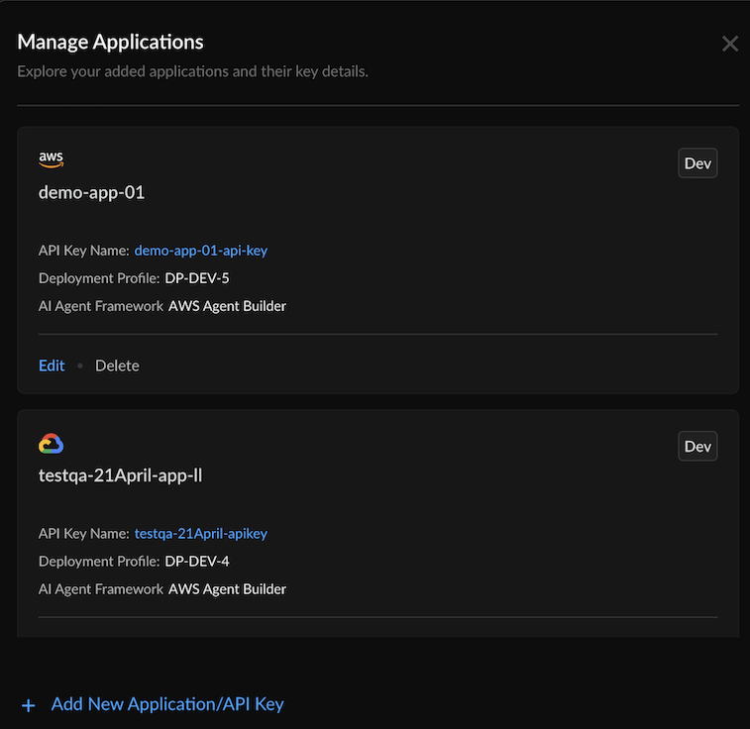Image resolution: width=750 pixels, height=729 pixels.
Task: Open the demo-app-01-api-key link
Action: point(200,251)
